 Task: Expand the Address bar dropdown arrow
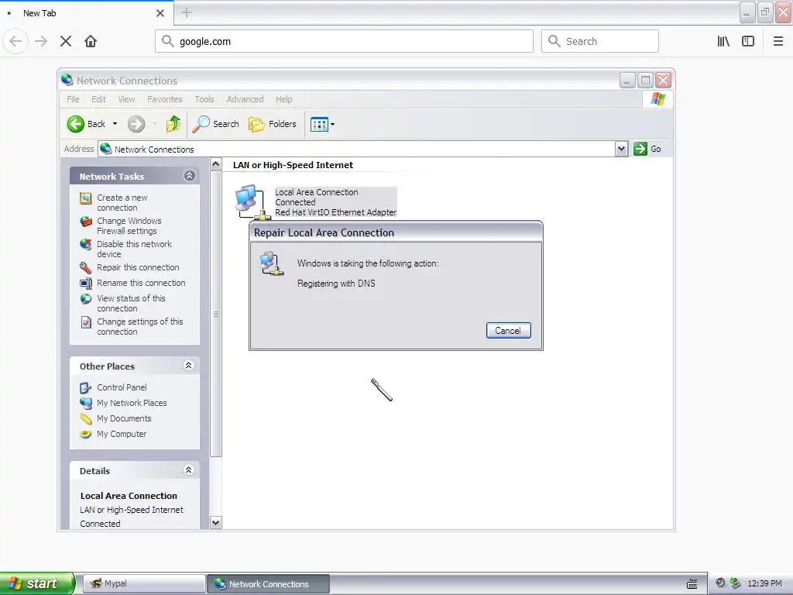[x=622, y=149]
